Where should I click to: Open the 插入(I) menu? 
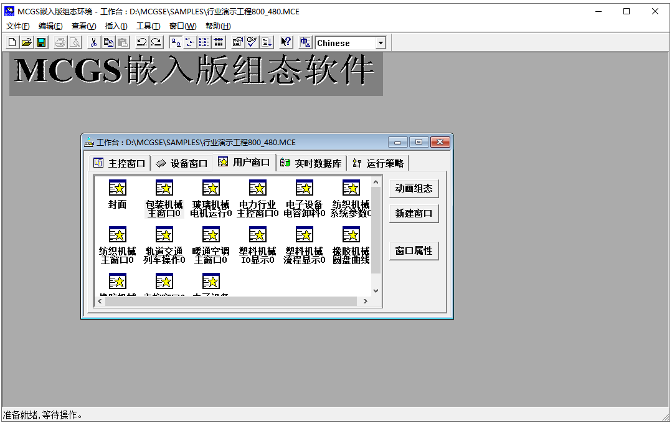116,26
